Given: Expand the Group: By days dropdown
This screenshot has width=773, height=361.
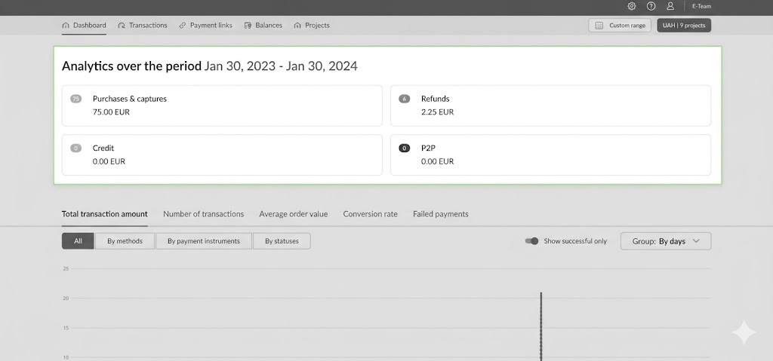Looking at the screenshot, I should point(665,241).
